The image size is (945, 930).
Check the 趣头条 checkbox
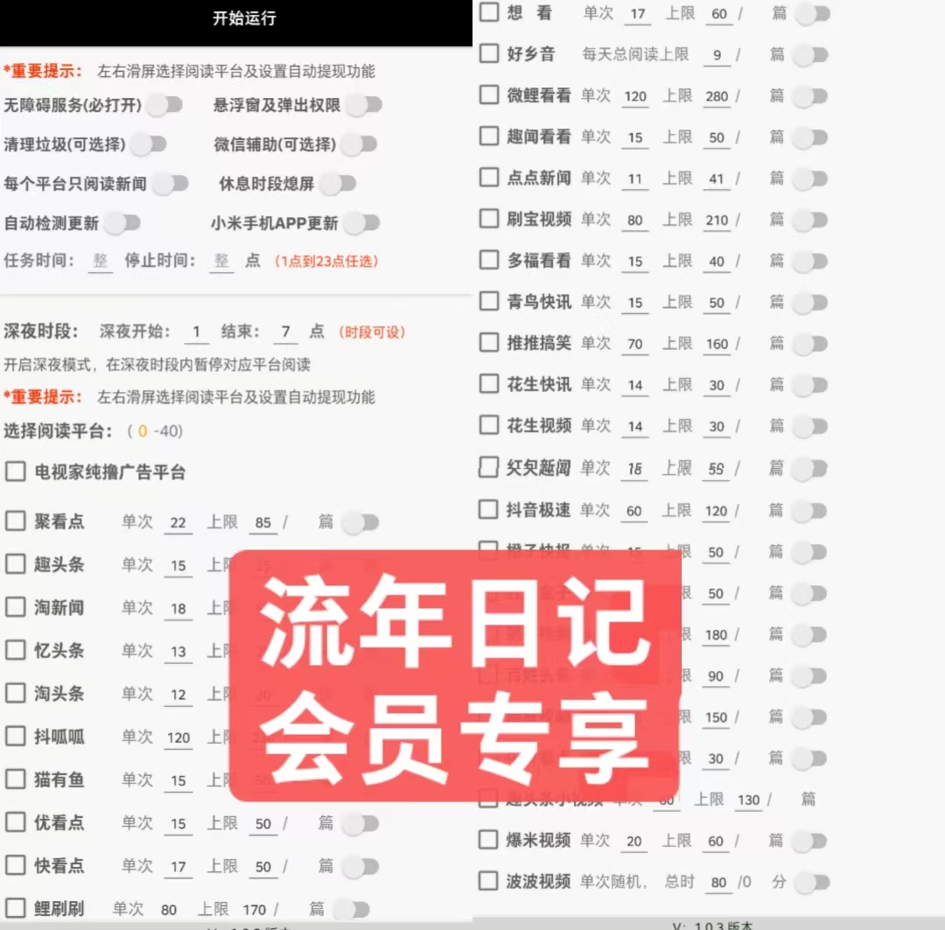pos(14,564)
